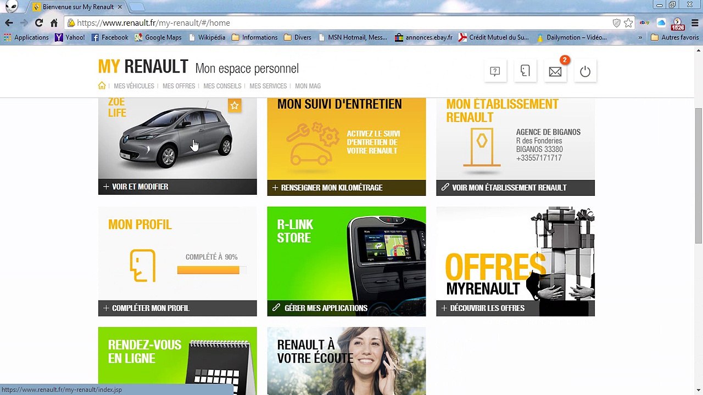The image size is (703, 395).
Task: Click the COMPLÉTÉ À 90% label
Action: click(x=211, y=257)
